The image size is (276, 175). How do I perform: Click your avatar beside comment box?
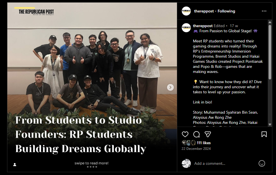pyautogui.click(x=186, y=164)
